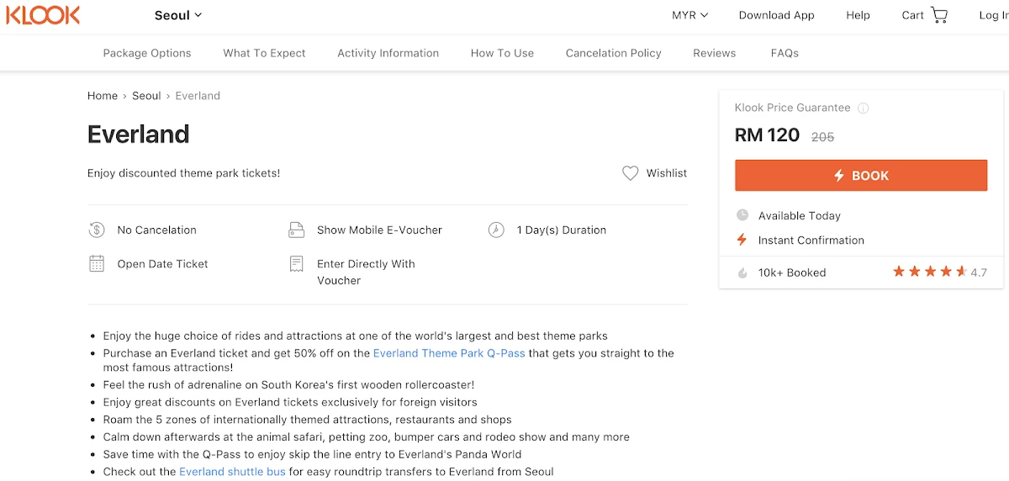Jump to the What To Expect tab
This screenshot has width=1009, height=481.
tap(264, 53)
